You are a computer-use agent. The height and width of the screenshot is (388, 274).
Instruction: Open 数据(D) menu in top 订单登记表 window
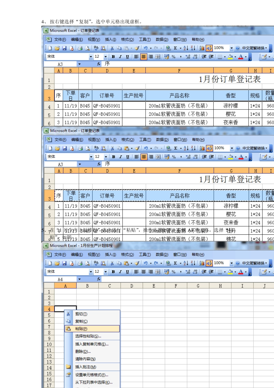(162, 39)
